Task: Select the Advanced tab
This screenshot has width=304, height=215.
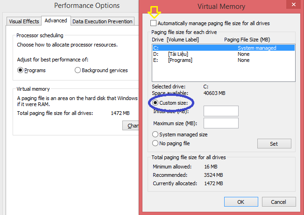Action: point(56,20)
